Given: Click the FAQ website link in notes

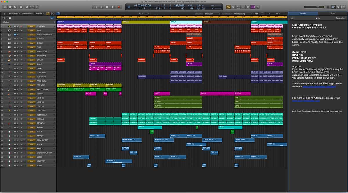Looking at the screenshot, I should click(x=319, y=86).
